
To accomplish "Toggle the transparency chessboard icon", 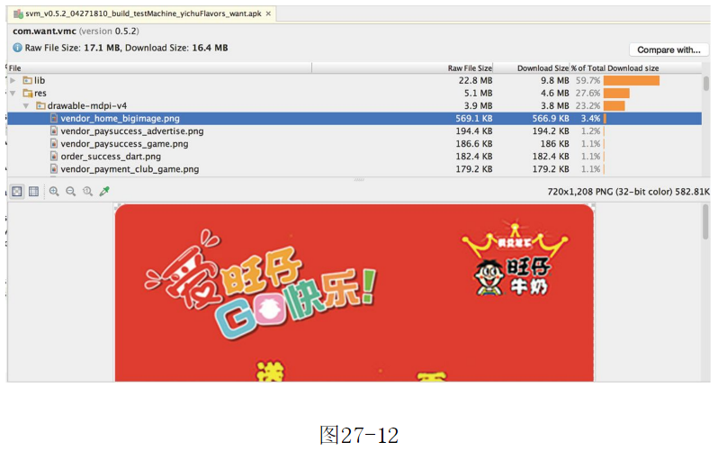I will click(16, 192).
